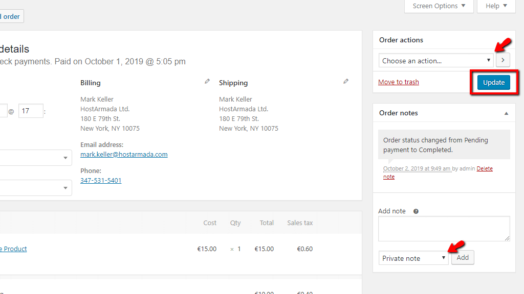Screen dimensions: 524x294
Task: Open the Private note type dropdown
Action: coord(413,258)
